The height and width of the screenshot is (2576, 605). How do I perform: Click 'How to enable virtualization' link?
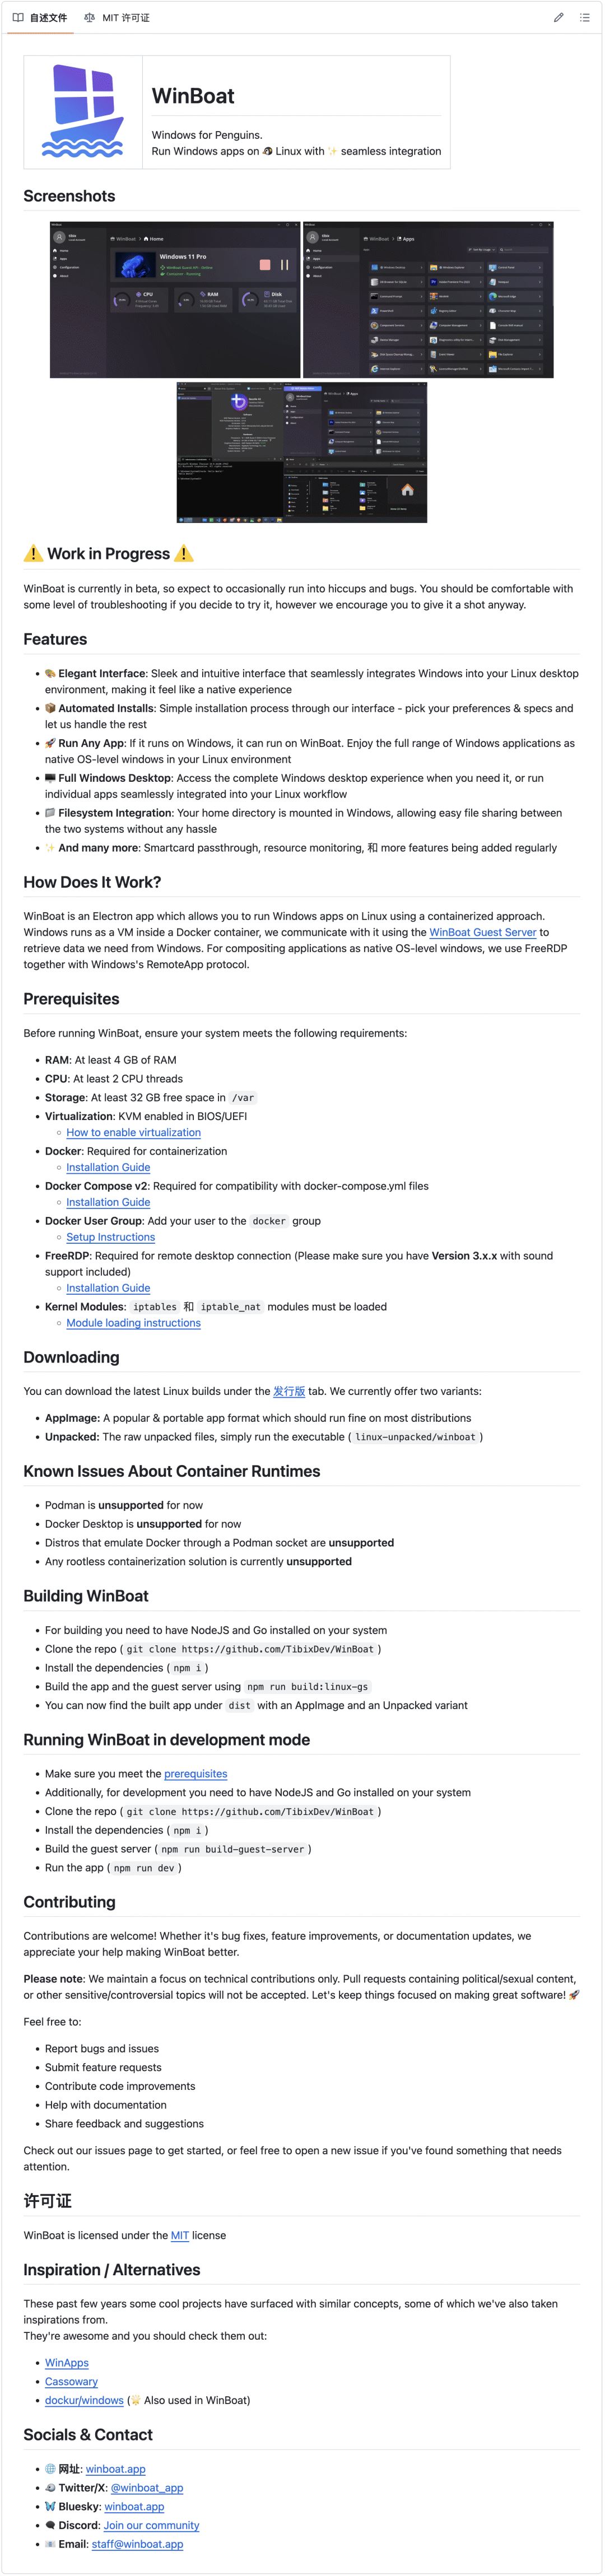tap(133, 1133)
